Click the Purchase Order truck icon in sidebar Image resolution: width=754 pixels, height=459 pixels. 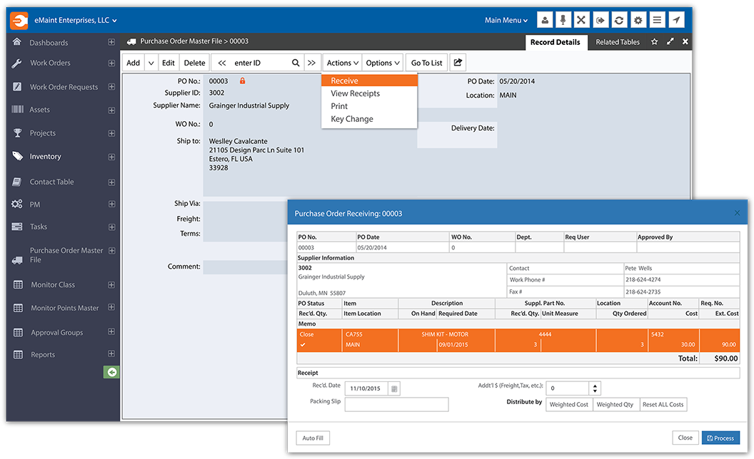[x=17, y=260]
